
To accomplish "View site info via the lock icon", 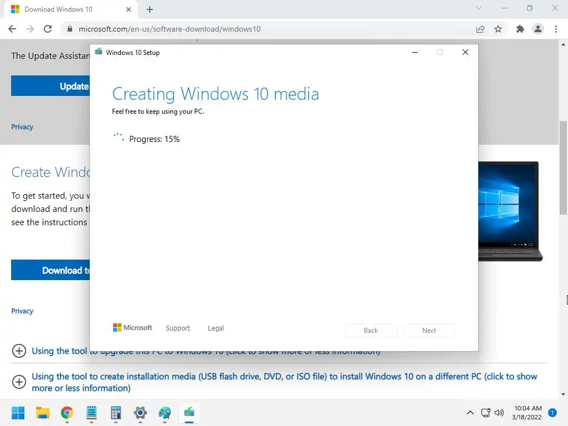I will click(x=70, y=29).
